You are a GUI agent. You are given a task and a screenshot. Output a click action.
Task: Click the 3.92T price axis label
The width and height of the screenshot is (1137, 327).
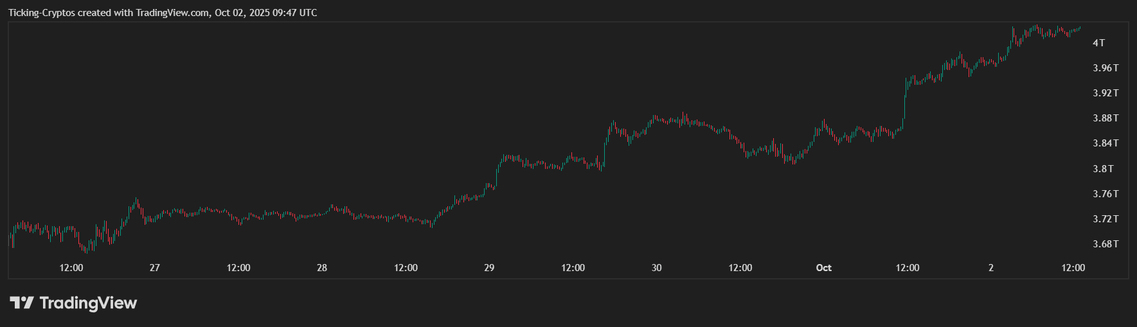[x=1106, y=93]
